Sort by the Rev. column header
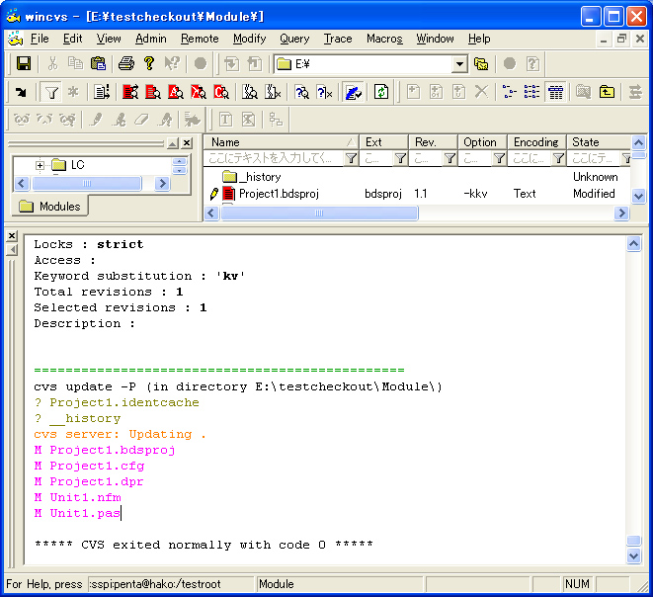Screen dimensions: 653x597 tap(433, 142)
